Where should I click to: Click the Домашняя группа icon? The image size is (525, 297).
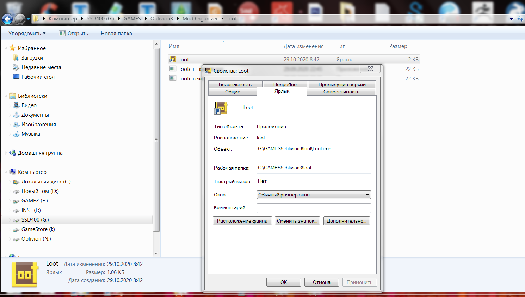pyautogui.click(x=13, y=153)
